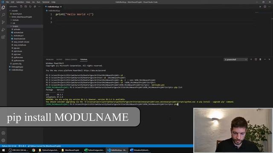Select pythonw.exe in Scripts folder
The image size is (273, 153).
click(x=19, y=61)
